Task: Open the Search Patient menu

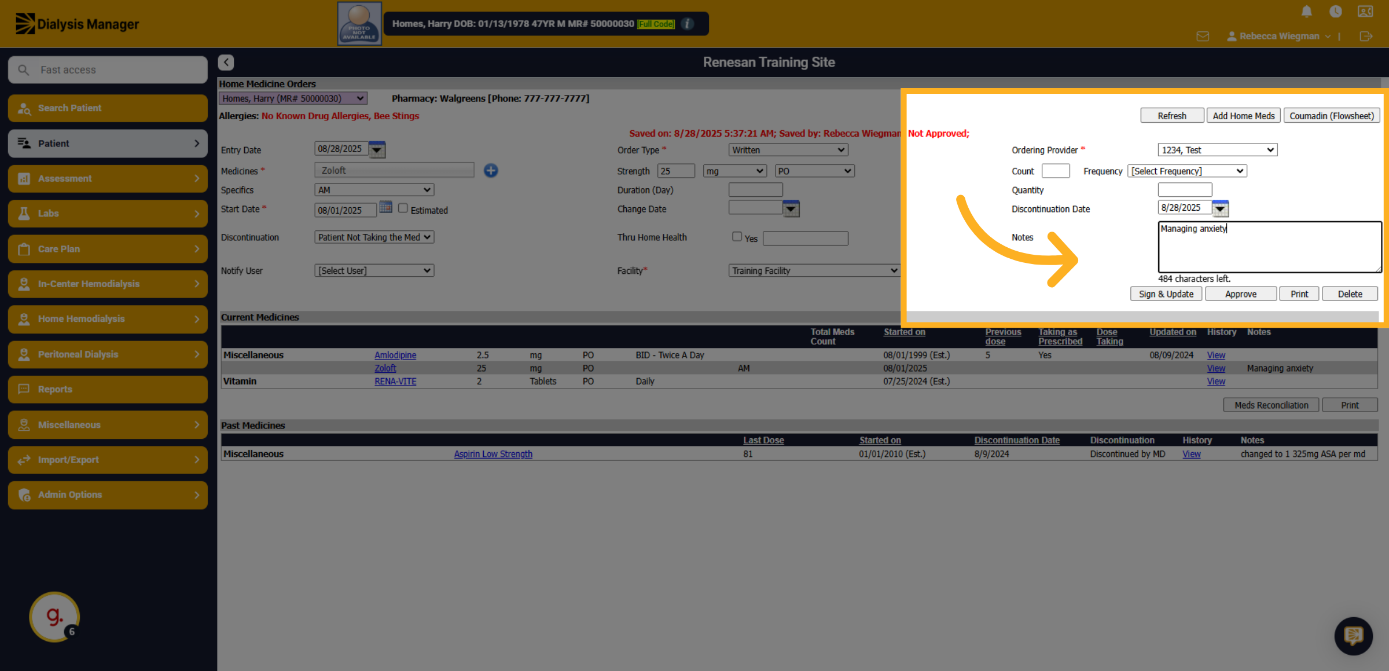Action: [x=108, y=108]
